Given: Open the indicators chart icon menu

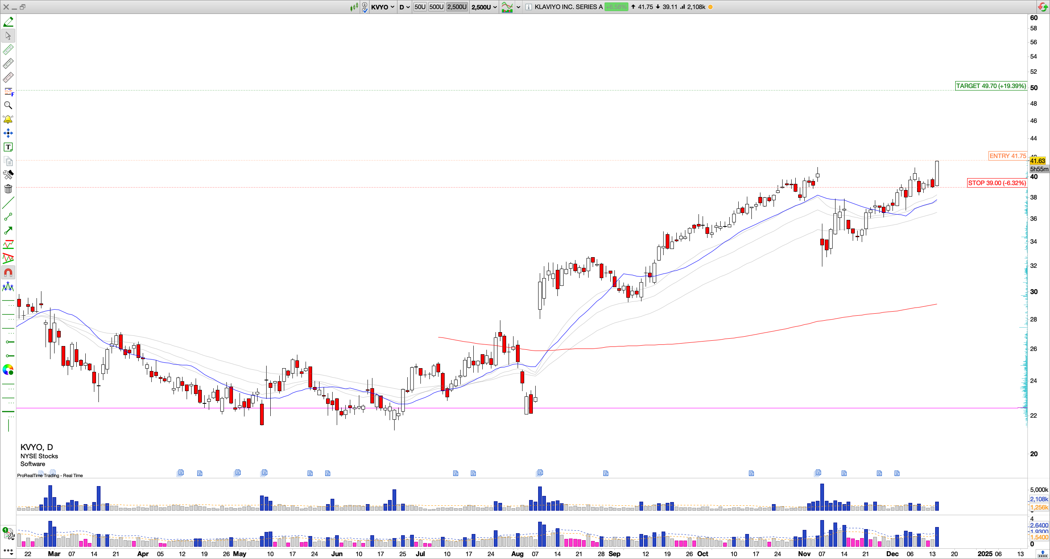Looking at the screenshot, I should pyautogui.click(x=507, y=7).
